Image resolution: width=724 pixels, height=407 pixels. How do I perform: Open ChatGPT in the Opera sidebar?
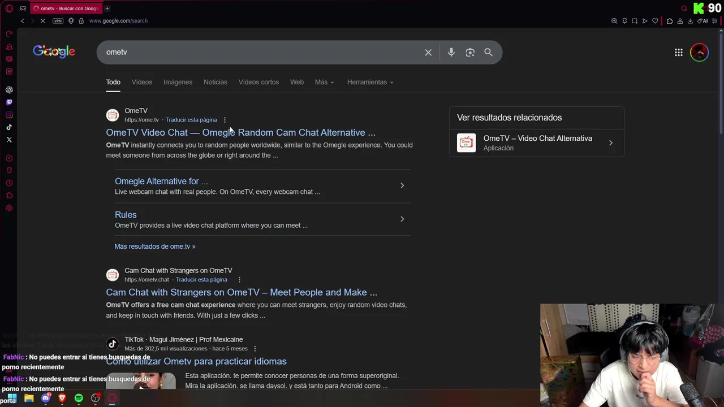9,90
